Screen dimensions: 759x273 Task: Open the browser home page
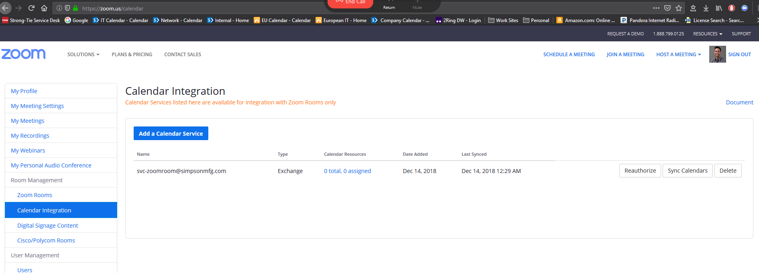[x=44, y=8]
